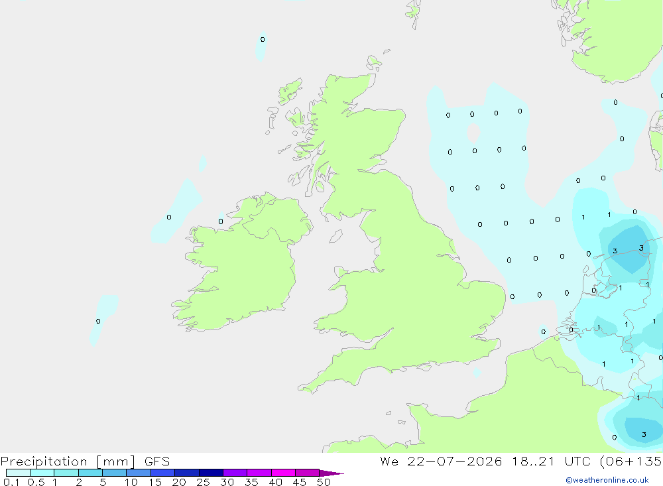Screen dimensions: 663x486
Task: Click the "15" scale label
Action: pos(155,482)
